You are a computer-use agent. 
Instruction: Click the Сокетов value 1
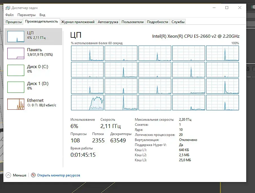tap(180, 125)
